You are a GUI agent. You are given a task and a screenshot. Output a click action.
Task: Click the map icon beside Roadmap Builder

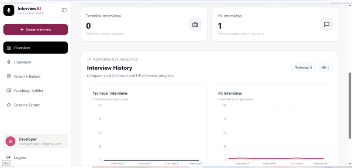pyautogui.click(x=9, y=90)
